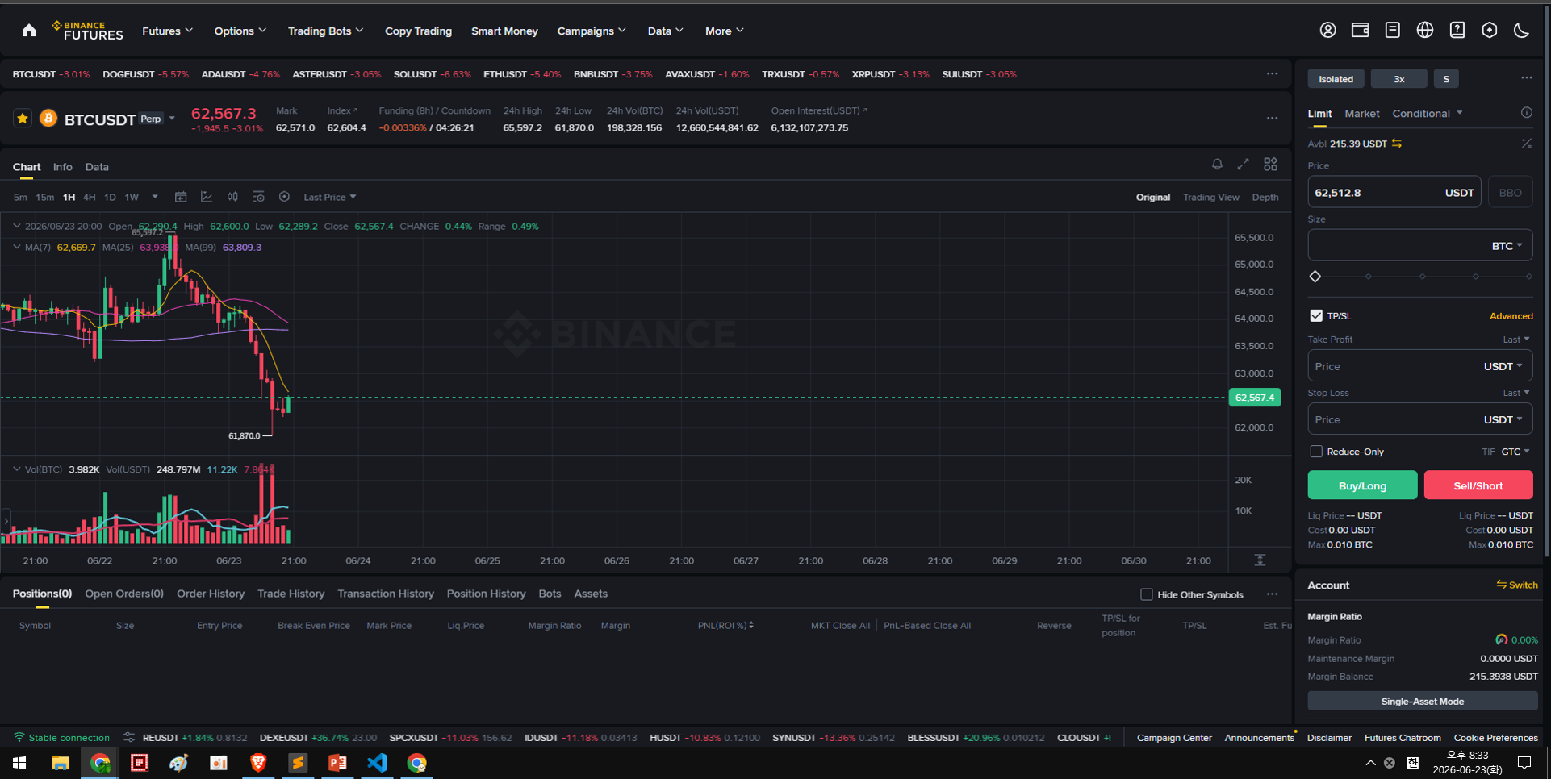Screen dimensions: 1551x779
Task: Select the 15m chart interval
Action: click(44, 197)
